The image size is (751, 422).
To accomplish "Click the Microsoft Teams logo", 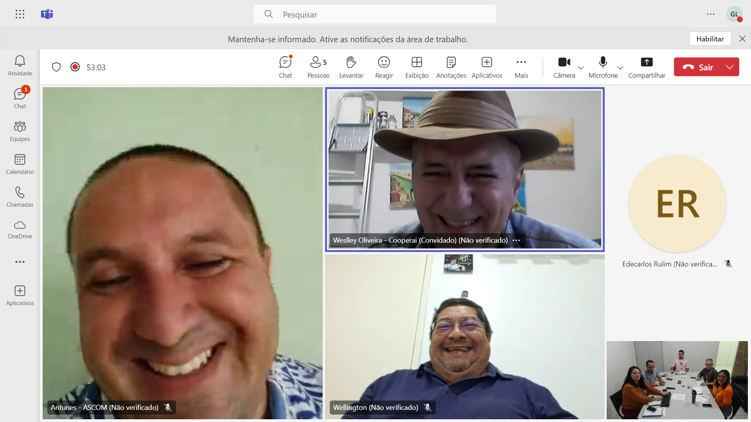I will point(47,14).
